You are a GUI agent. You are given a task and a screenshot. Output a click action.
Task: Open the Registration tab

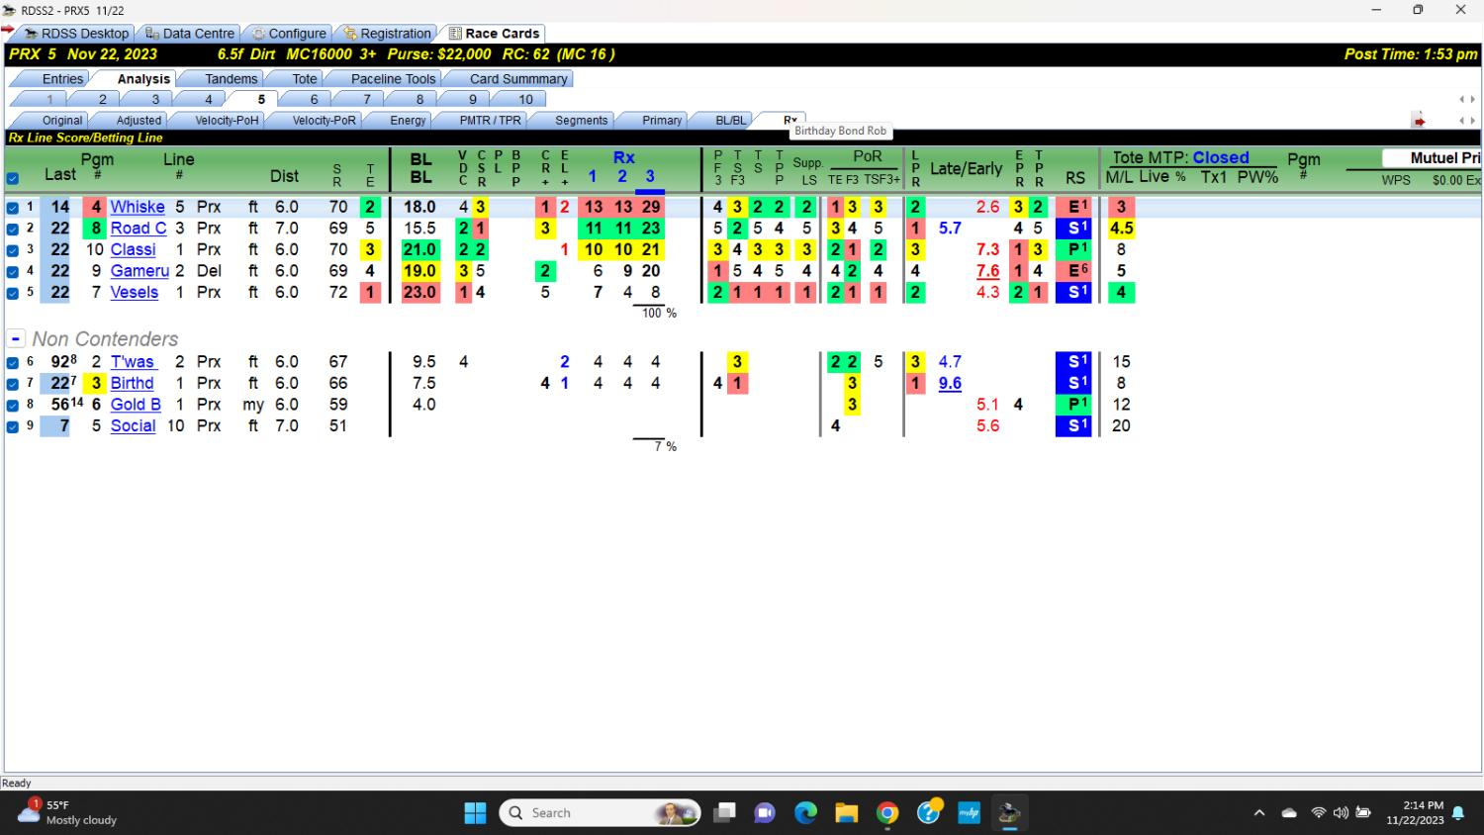(x=387, y=33)
